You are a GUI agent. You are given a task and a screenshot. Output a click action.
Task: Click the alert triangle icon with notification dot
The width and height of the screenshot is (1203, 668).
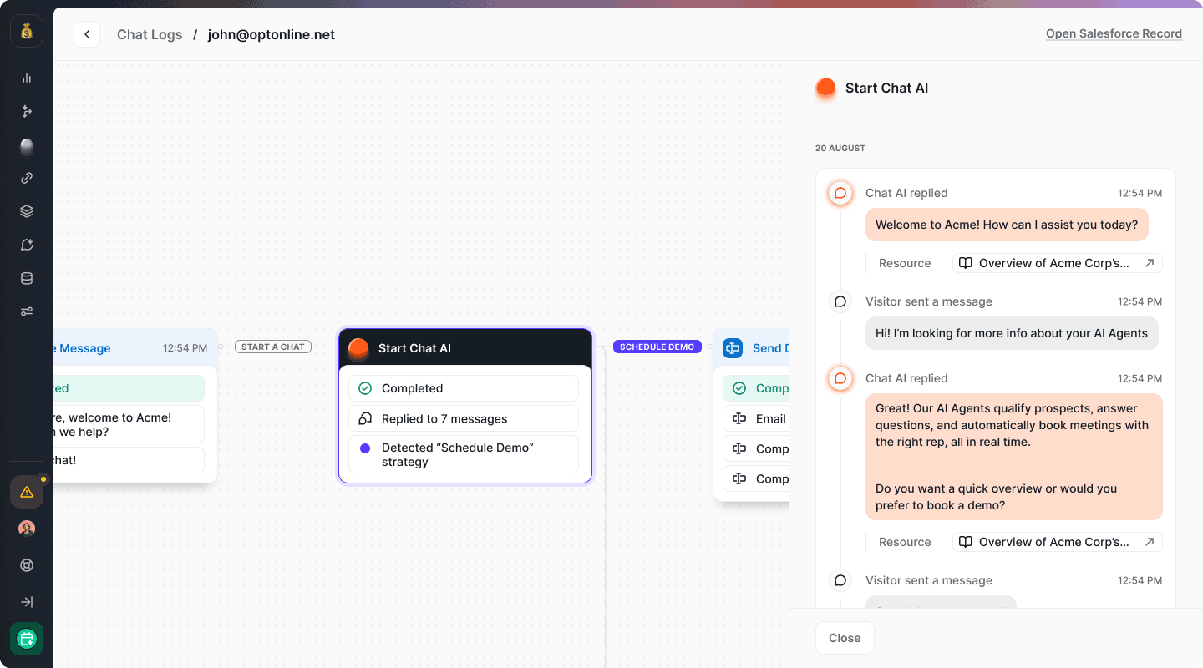click(26, 492)
